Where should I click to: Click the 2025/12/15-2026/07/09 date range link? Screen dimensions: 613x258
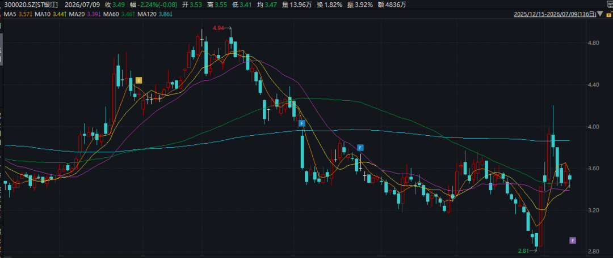coord(555,14)
